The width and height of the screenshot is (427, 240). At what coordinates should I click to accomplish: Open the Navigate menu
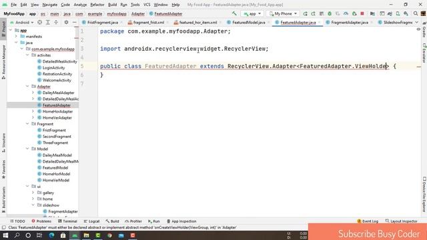[x=50, y=5]
